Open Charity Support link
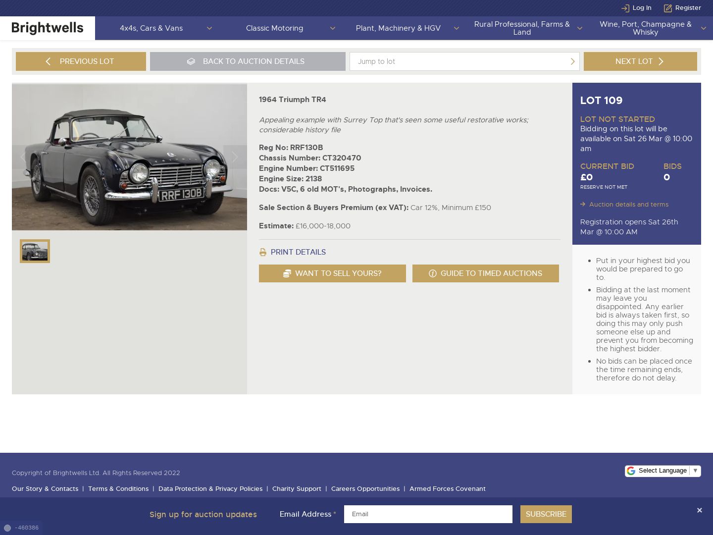 [297, 489]
